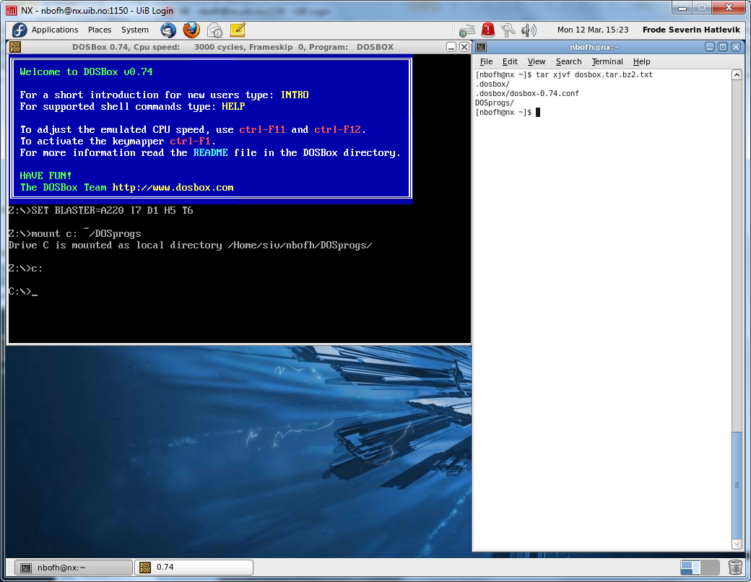751x582 pixels.
Task: Open the Search menu in terminal
Action: click(568, 61)
